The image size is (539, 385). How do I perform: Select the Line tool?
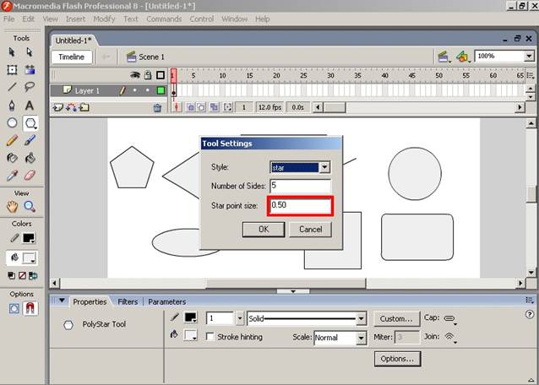tap(12, 87)
